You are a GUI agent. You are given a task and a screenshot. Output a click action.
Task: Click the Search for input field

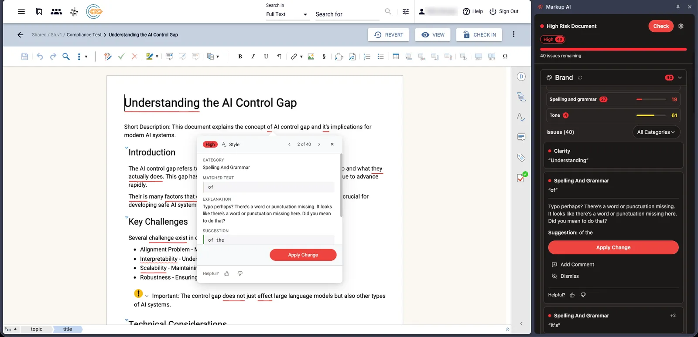tap(348, 14)
